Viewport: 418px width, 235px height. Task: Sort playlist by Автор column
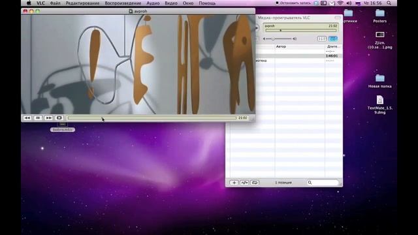pyautogui.click(x=300, y=46)
